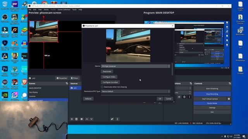Click Stop Recording in Controls
This screenshot has height=139, width=248.
[212, 94]
